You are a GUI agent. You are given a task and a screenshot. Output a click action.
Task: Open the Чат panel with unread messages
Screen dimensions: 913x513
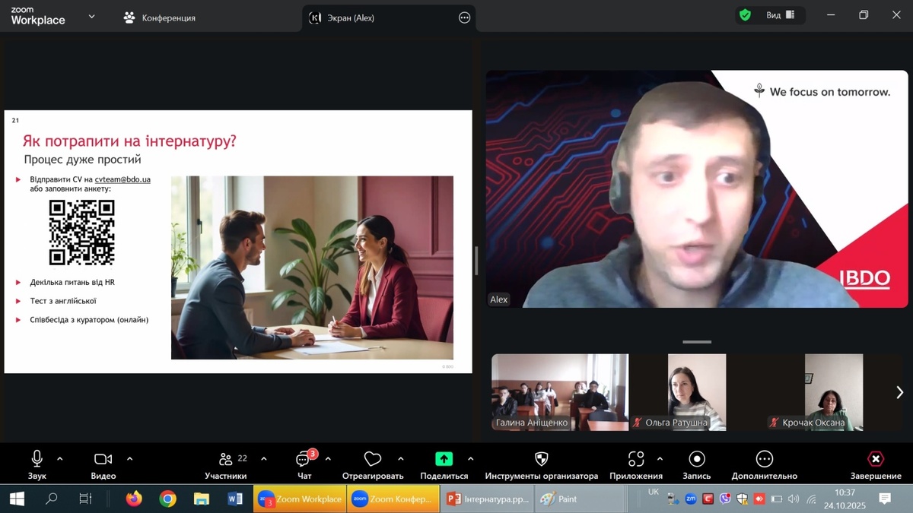tap(304, 460)
